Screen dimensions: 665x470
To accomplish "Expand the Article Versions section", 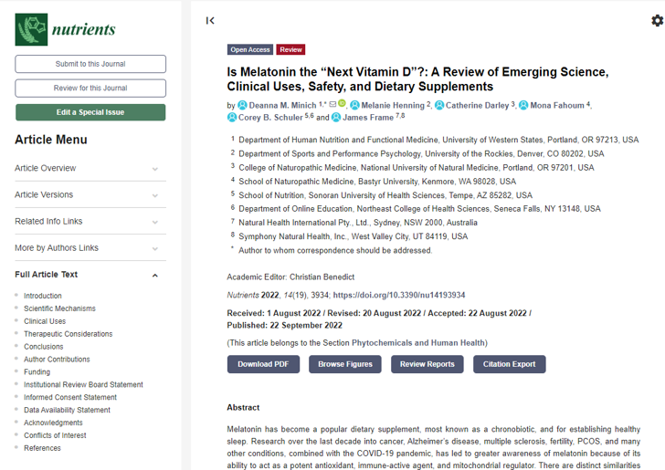I will coord(154,195).
